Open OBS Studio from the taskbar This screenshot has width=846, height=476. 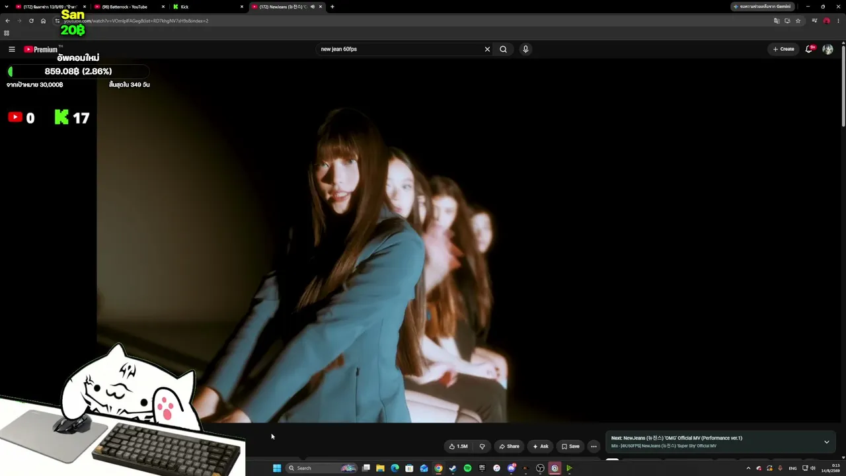540,468
